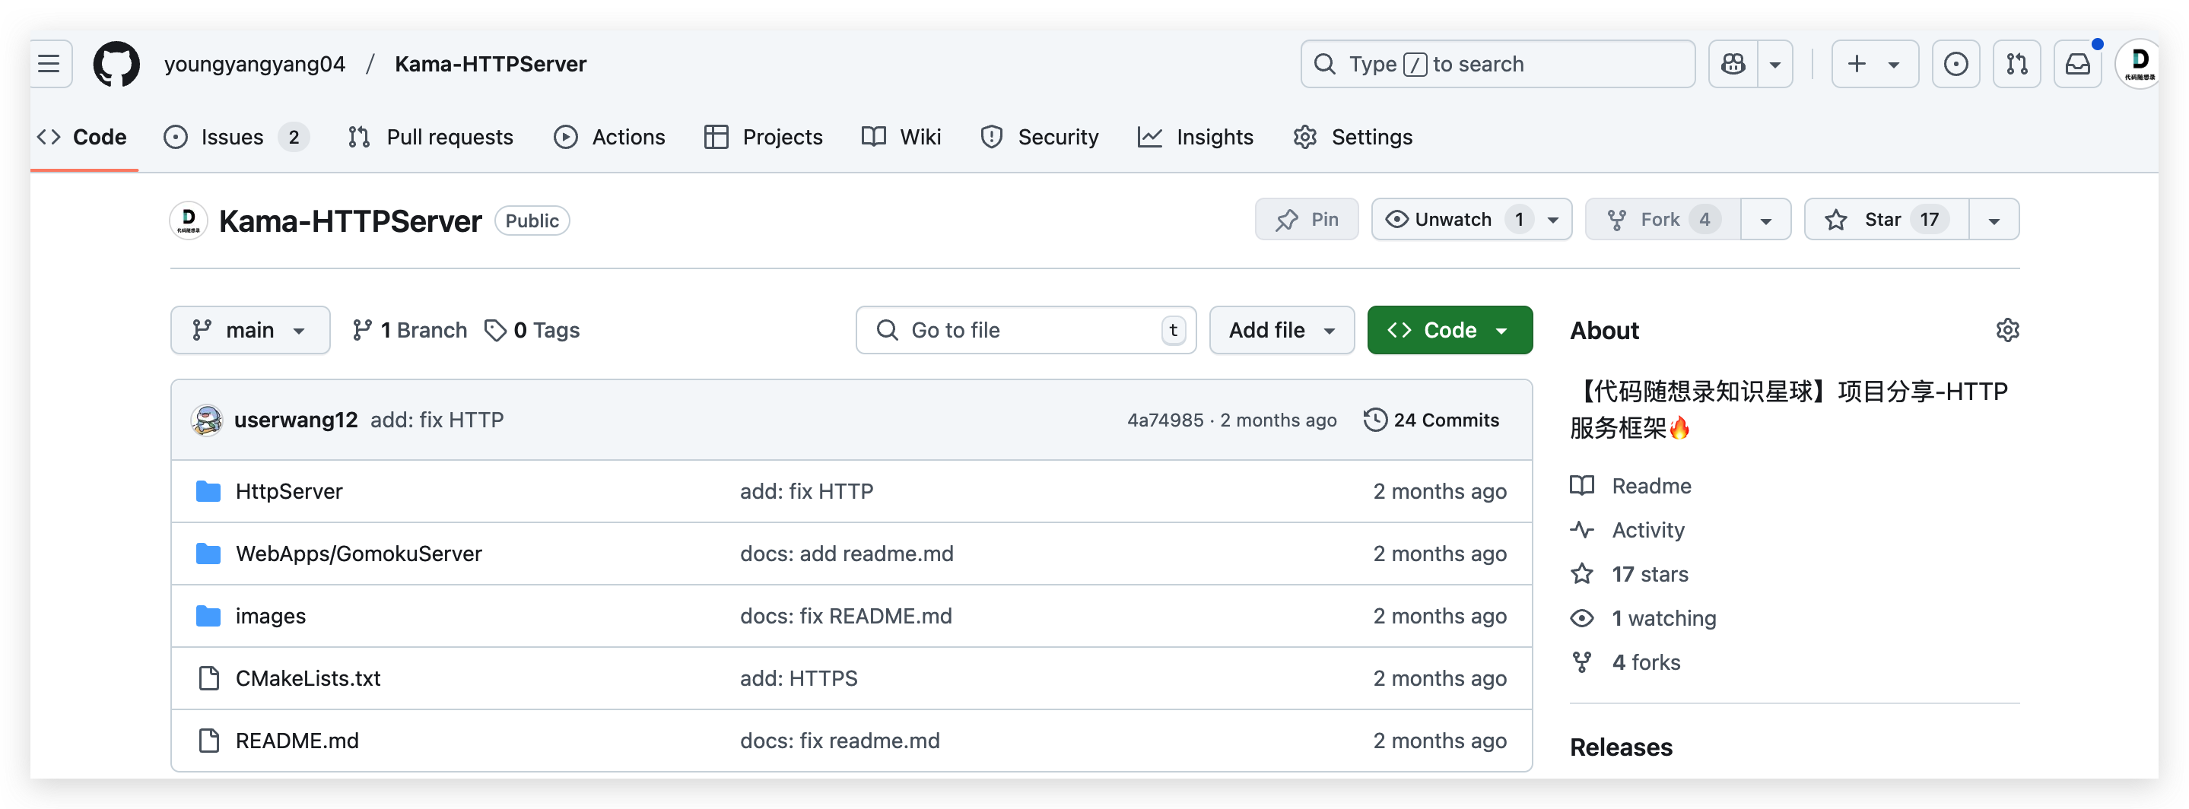
Task: Open 'docs: fix README.md' commit for images
Action: [846, 616]
